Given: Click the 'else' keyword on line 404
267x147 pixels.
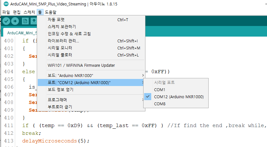Looking at the screenshot, I should click(x=29, y=72).
